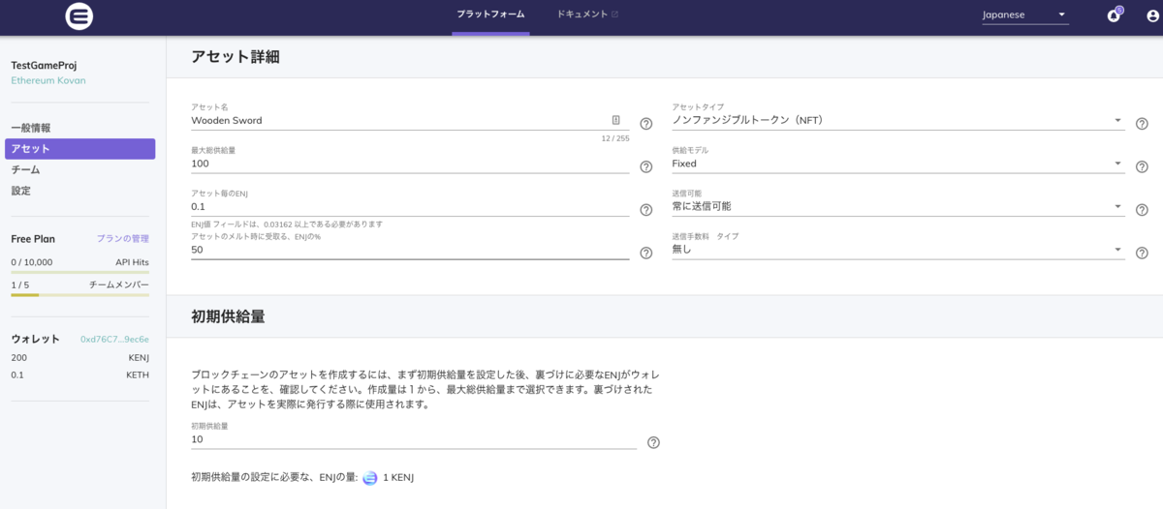Click the ENJ coin icon beside 1 KENJ

pos(369,478)
